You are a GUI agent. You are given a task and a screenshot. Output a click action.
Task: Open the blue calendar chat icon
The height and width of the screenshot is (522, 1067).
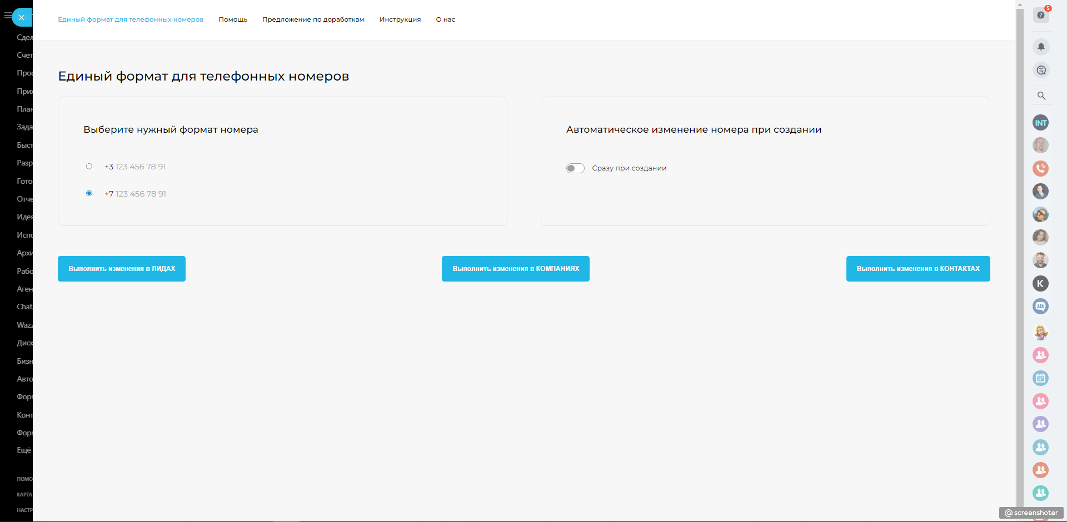click(x=1040, y=378)
